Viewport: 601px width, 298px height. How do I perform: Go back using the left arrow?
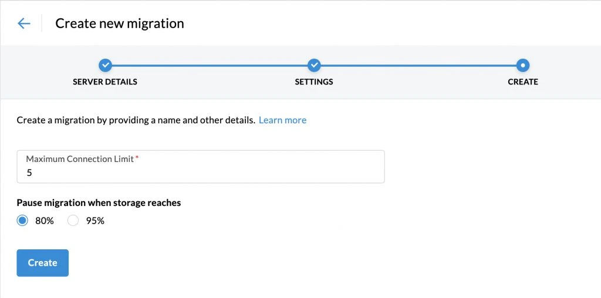point(23,23)
